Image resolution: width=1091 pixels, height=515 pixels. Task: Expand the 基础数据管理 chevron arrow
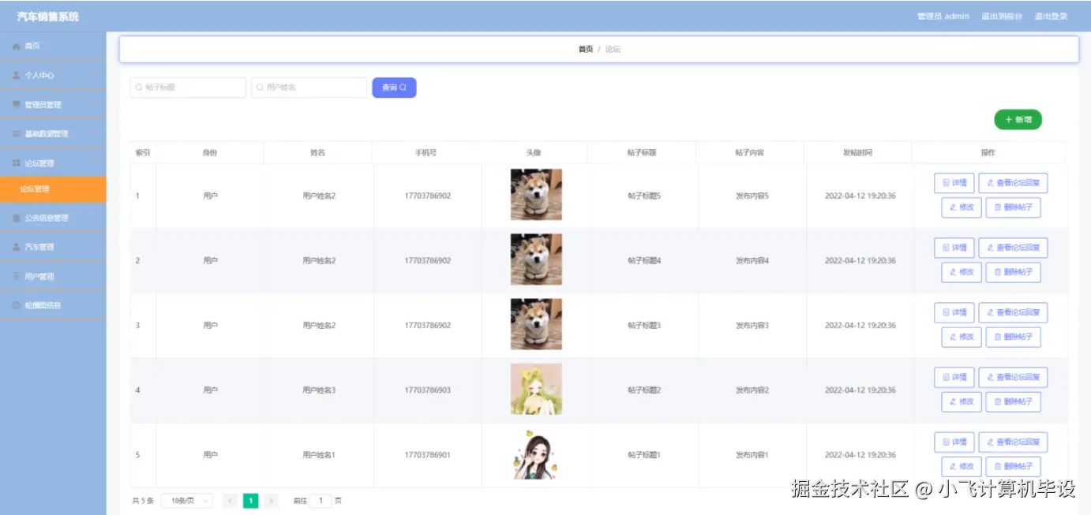point(94,134)
